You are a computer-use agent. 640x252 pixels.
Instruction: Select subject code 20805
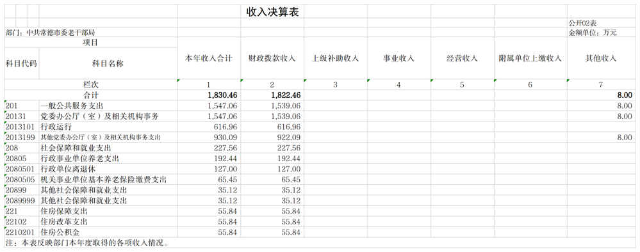click(22, 159)
